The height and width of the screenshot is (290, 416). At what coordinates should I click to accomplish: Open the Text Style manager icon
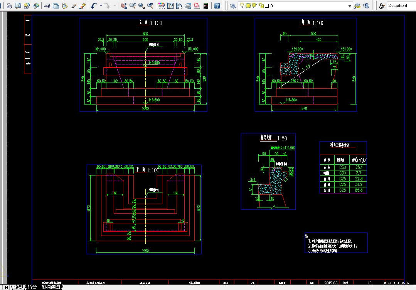(382, 5)
